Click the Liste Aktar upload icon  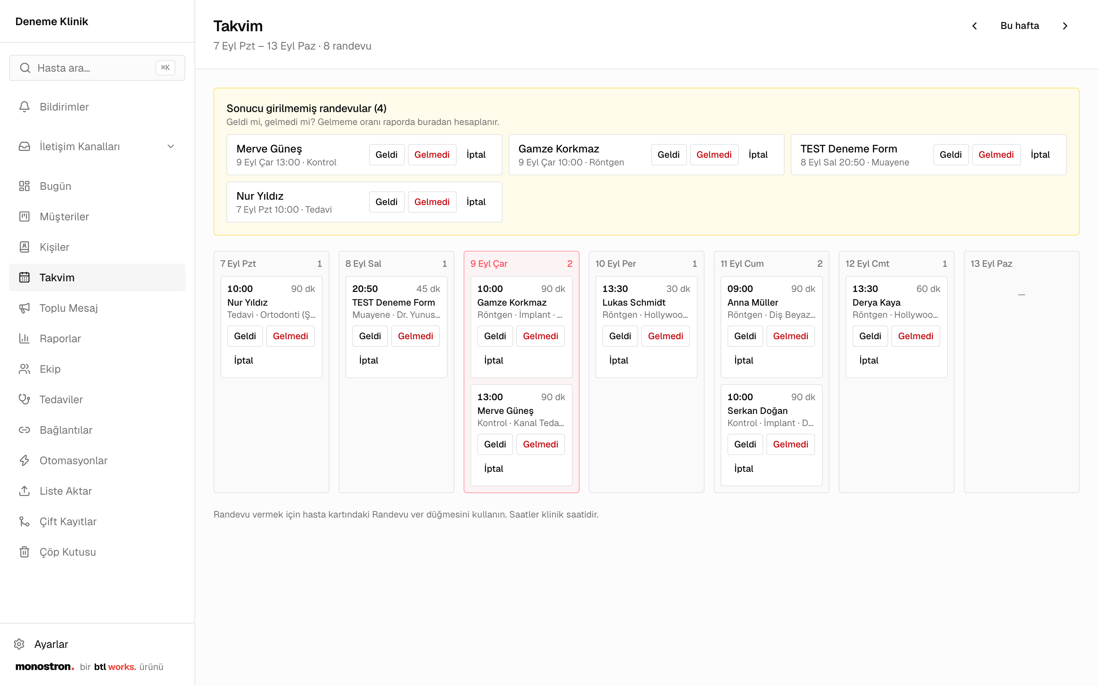24,491
